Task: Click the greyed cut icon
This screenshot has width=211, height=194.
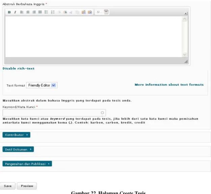Action: point(71,12)
